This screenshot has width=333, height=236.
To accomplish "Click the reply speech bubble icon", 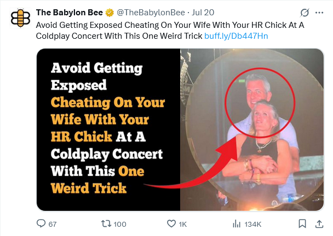I will [40, 223].
